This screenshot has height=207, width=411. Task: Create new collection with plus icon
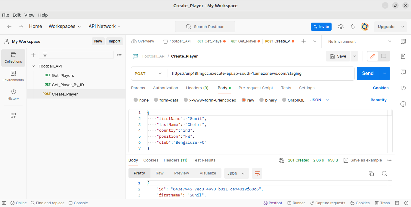33,55
